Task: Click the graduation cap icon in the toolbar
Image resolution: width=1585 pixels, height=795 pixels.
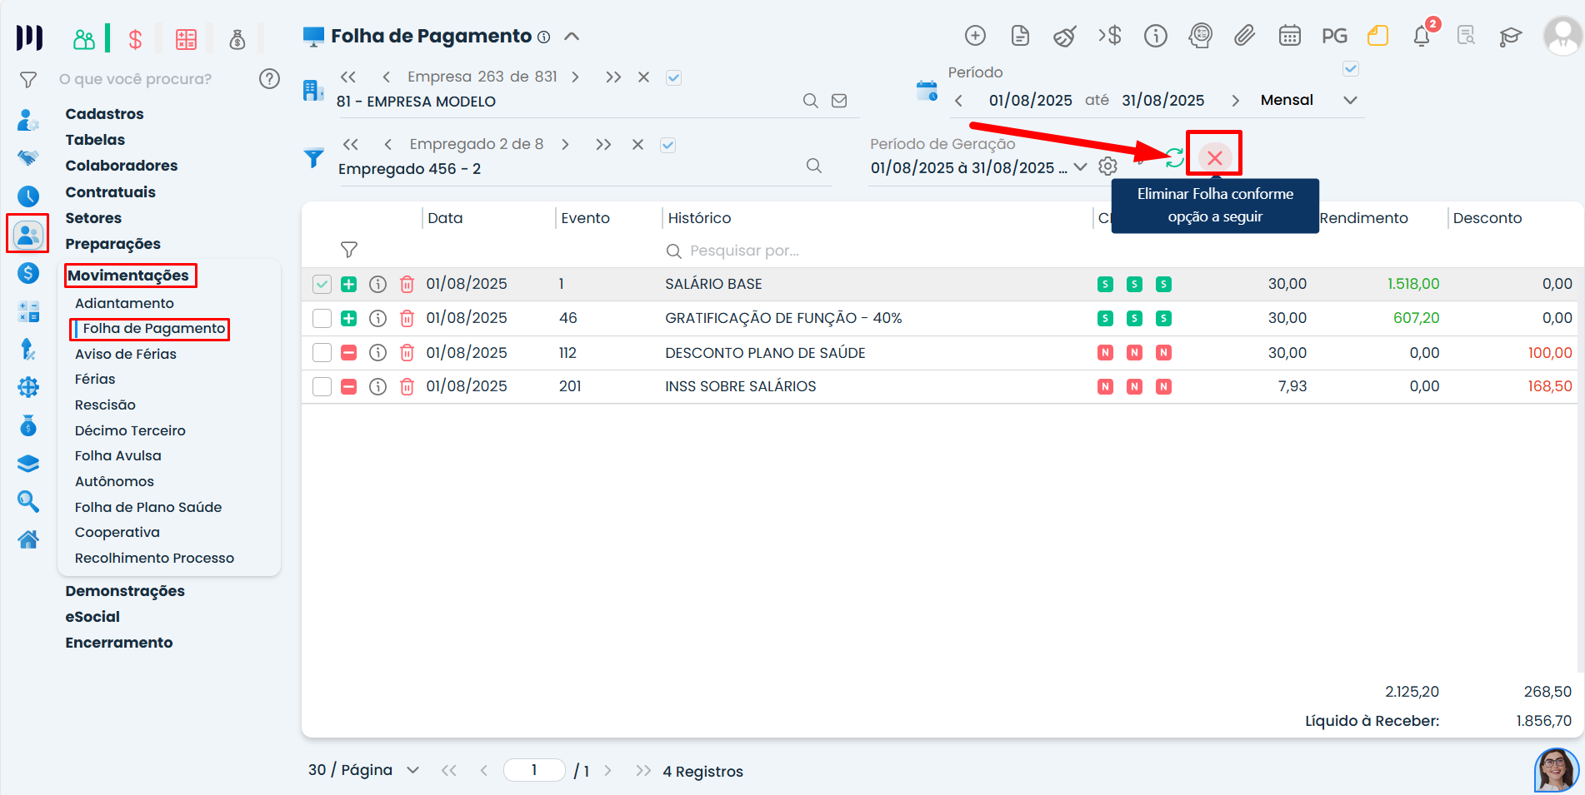Action: point(1510,36)
